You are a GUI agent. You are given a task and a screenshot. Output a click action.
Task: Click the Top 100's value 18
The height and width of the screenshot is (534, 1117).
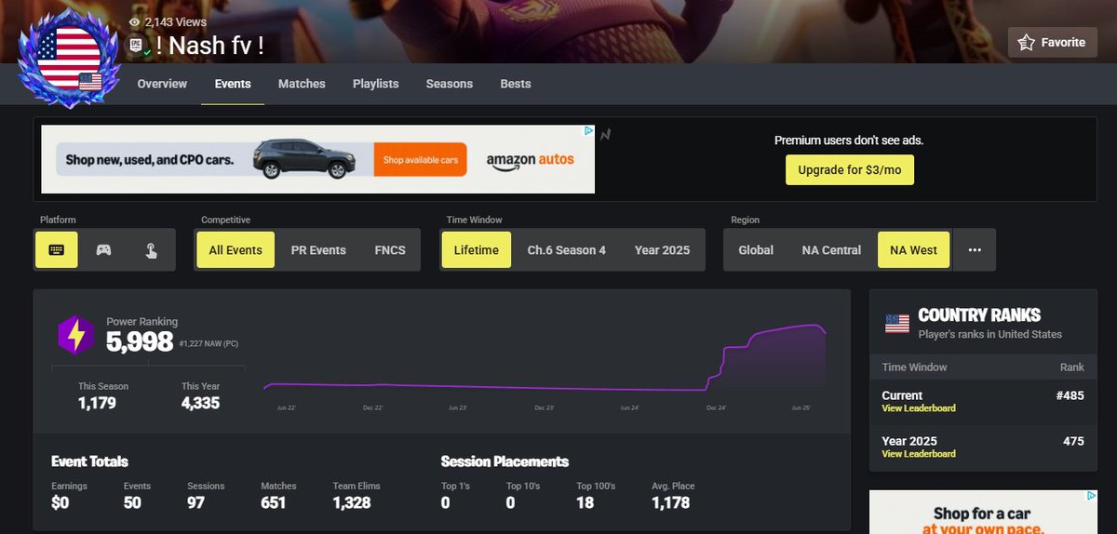[585, 502]
